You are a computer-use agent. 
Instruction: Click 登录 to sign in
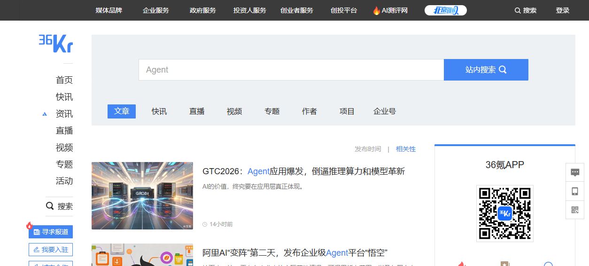point(563,10)
